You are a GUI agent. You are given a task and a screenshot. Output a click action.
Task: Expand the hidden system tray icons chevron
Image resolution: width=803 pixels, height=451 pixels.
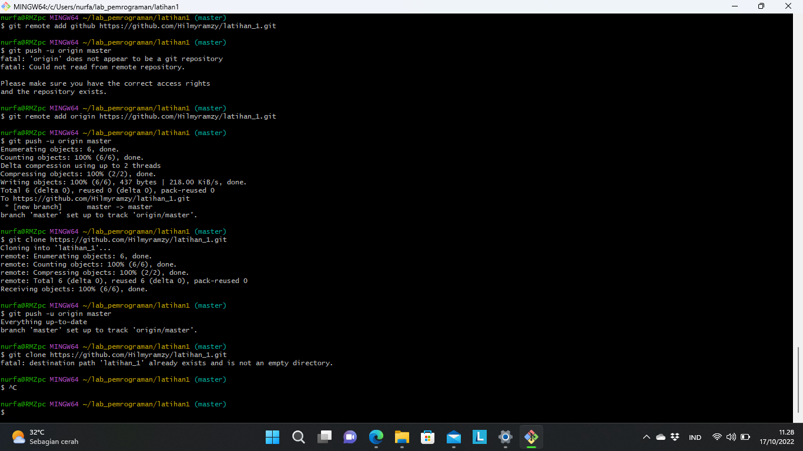pyautogui.click(x=646, y=437)
